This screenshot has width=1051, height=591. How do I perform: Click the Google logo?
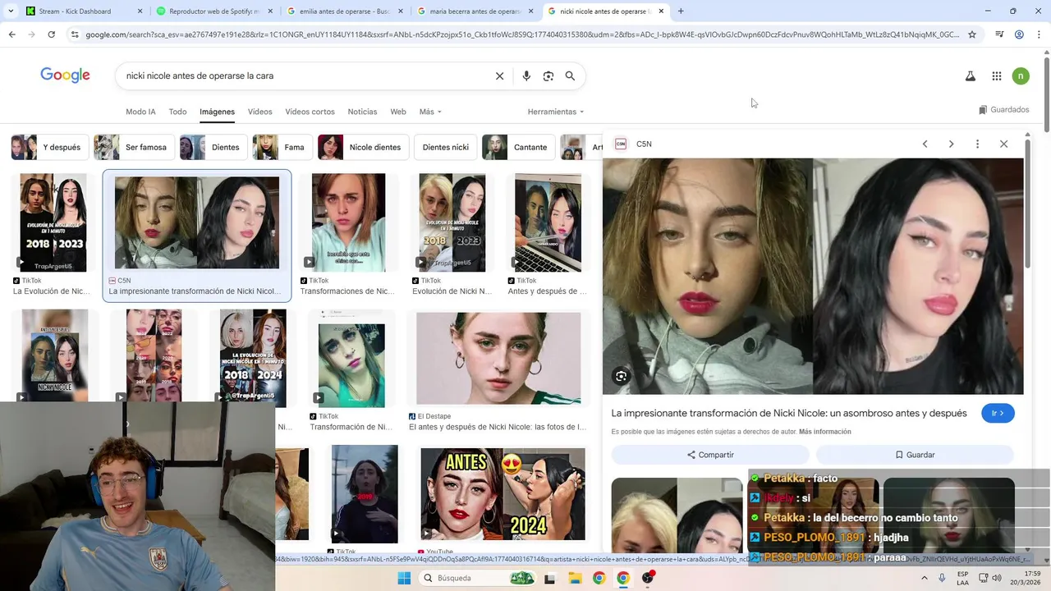65,76
